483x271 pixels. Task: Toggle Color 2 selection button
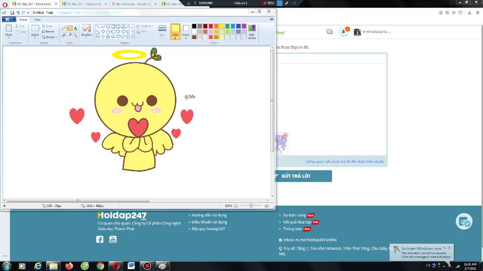[x=186, y=32]
